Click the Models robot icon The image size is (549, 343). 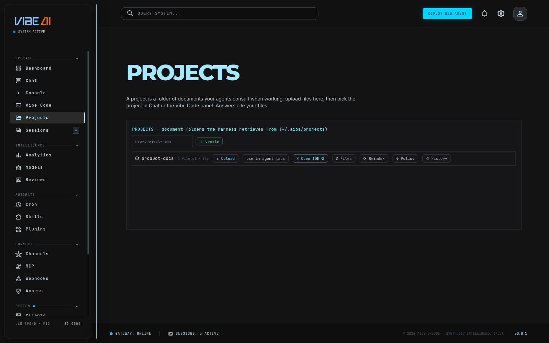click(x=19, y=167)
